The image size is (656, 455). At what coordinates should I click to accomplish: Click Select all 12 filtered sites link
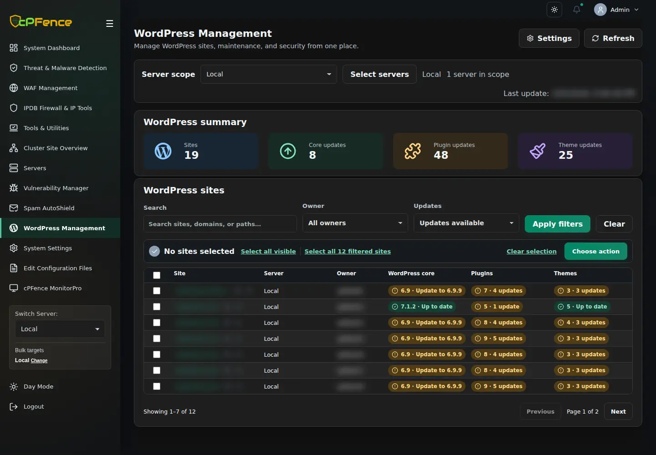pos(348,251)
